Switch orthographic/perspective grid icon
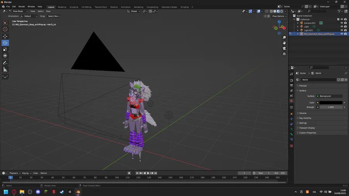Image resolution: width=349 pixels, height=196 pixels. [x=284, y=54]
